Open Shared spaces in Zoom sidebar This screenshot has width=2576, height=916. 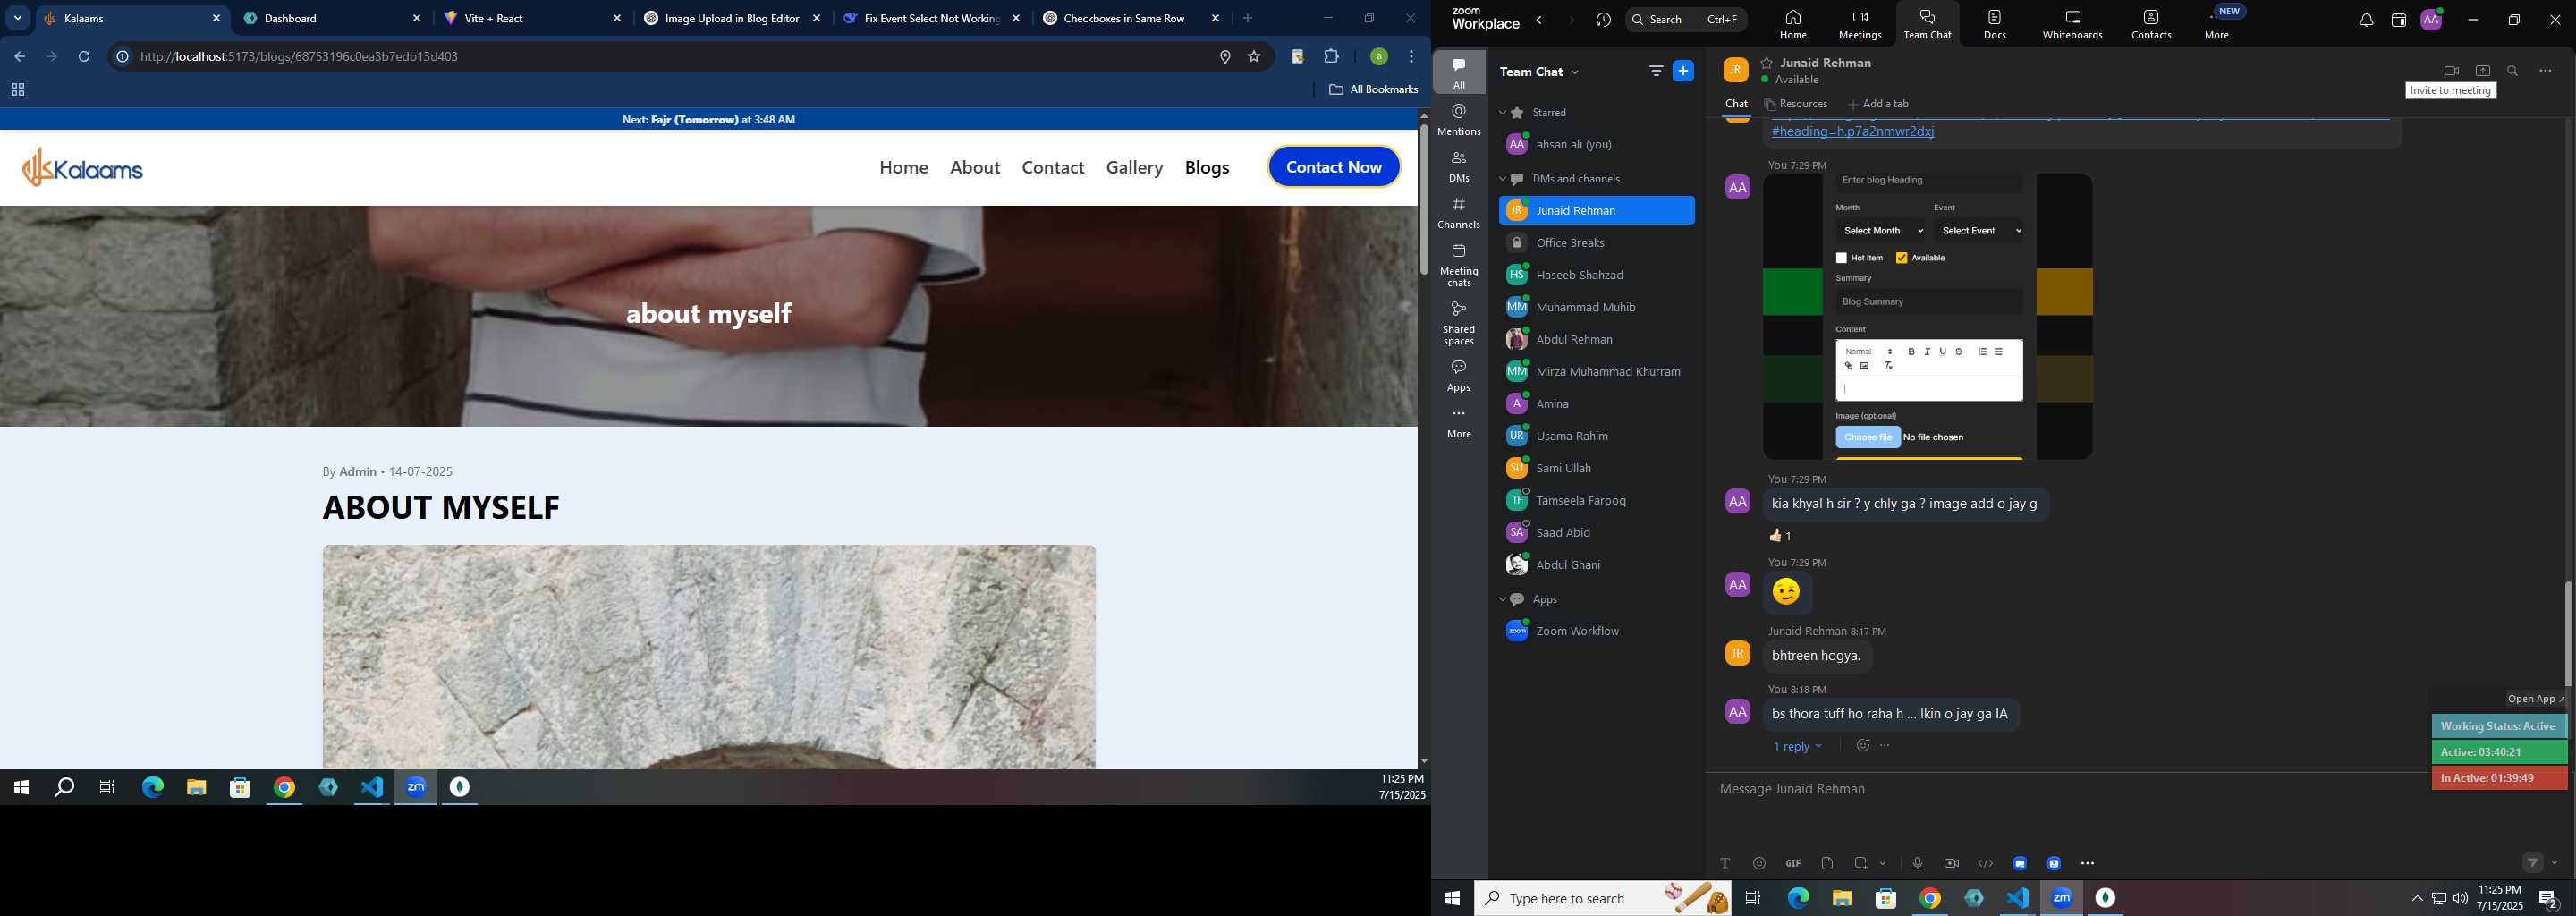1459,323
